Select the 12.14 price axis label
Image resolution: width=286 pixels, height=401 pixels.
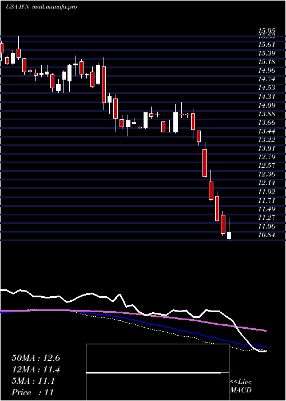pyautogui.click(x=267, y=183)
